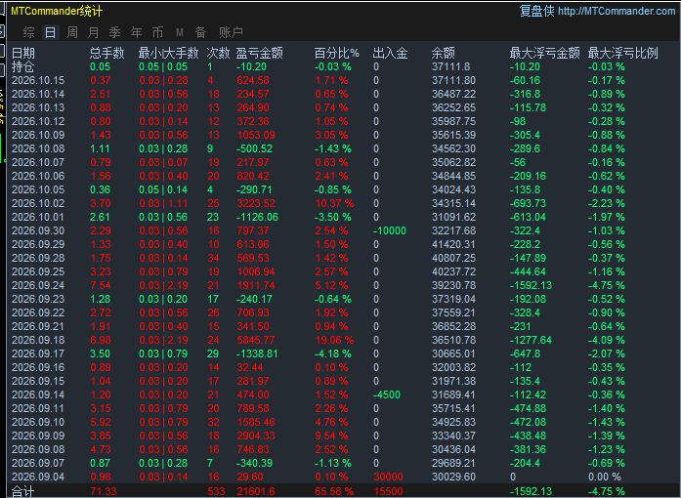
Task: Open the 月 monthly statistics tab
Action: click(94, 32)
